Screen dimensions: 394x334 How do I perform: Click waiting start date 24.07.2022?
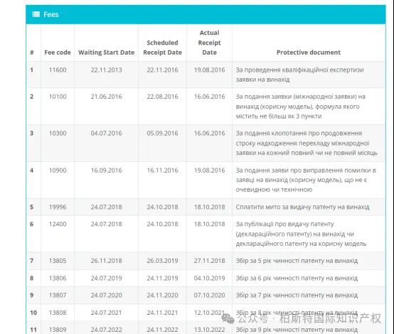(106, 330)
